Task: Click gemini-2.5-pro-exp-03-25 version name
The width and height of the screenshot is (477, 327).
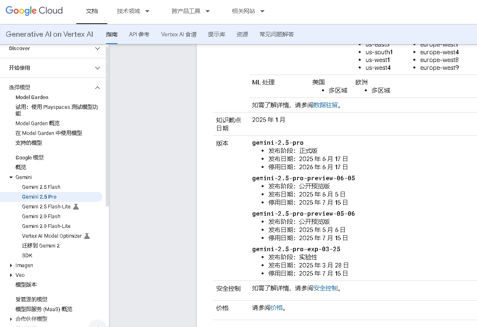Action: click(x=296, y=249)
